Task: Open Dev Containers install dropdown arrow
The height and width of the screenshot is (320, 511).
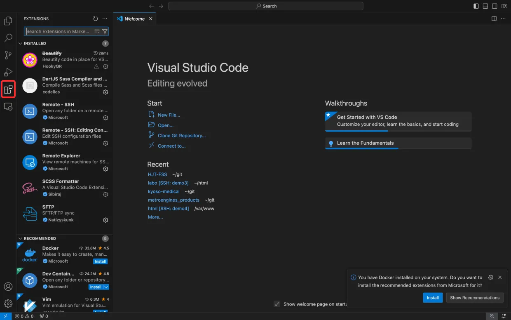Action: [106, 287]
